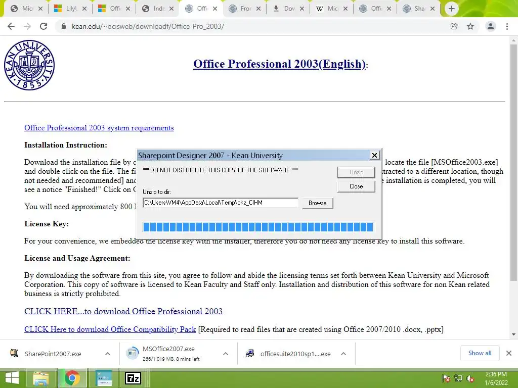Image resolution: width=518 pixels, height=388 pixels.
Task: Open a new tab with plus button
Action: tap(452, 9)
